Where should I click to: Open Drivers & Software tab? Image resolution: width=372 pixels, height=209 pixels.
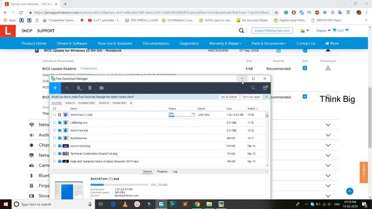coord(72,44)
